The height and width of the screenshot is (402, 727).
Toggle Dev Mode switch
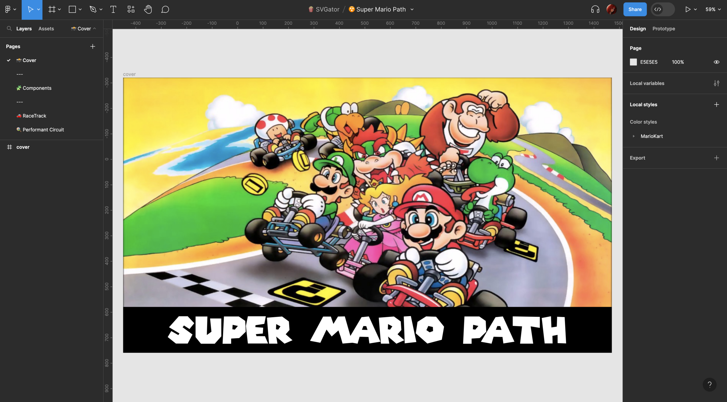coord(662,10)
